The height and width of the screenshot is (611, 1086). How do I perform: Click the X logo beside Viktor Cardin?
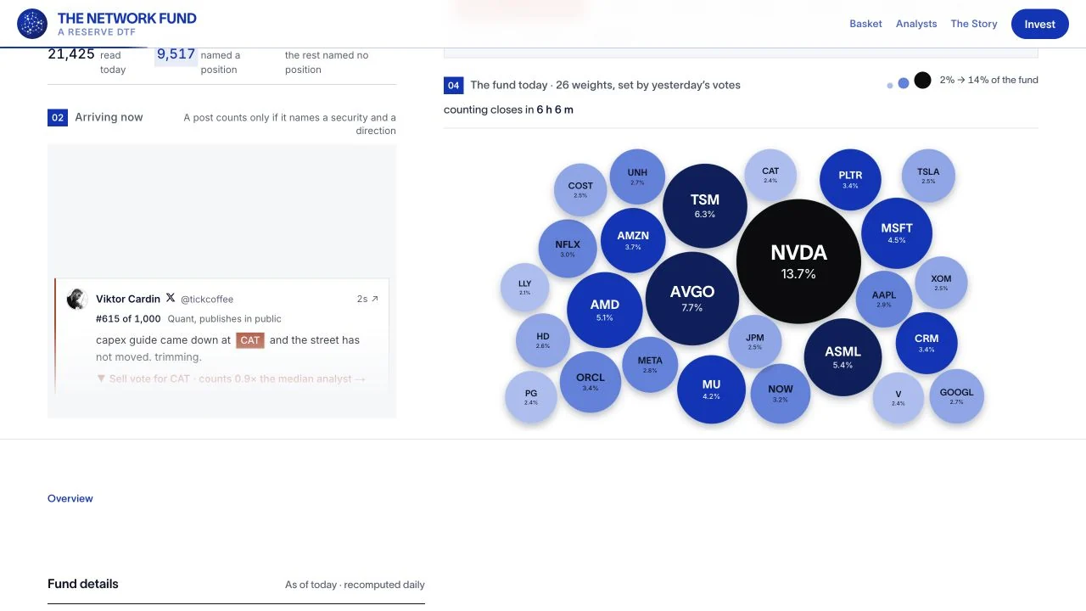point(171,298)
